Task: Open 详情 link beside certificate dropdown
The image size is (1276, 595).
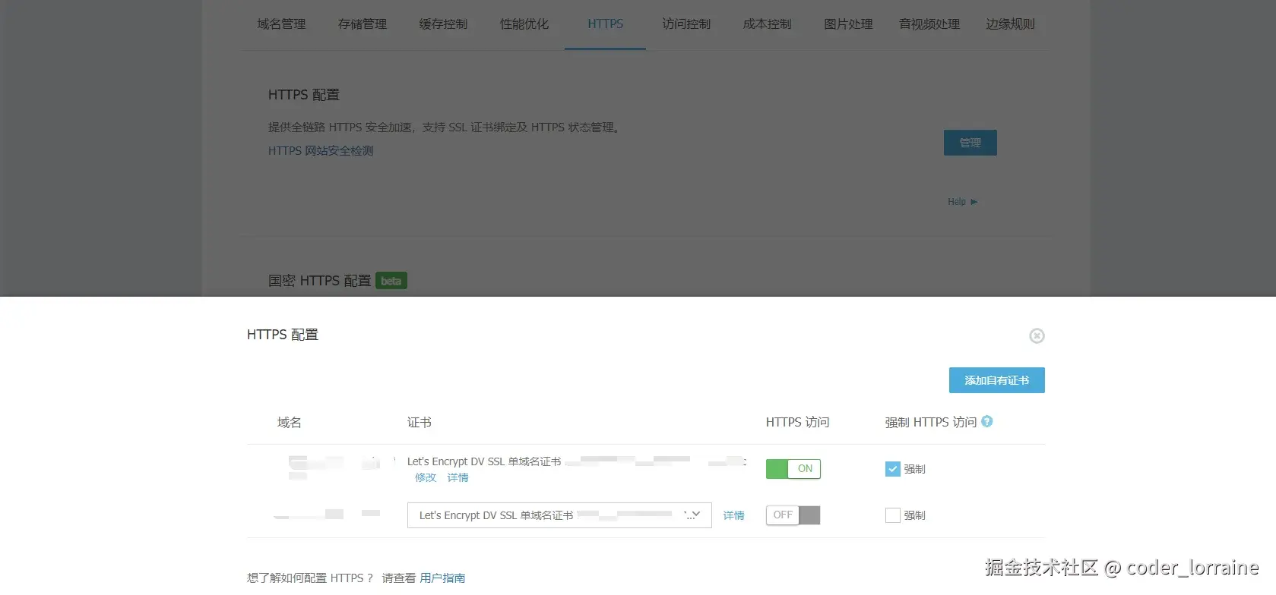Action: (x=733, y=515)
